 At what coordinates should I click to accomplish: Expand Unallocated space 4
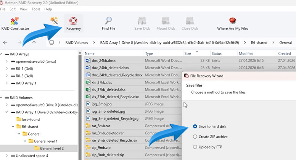click(x=7, y=156)
